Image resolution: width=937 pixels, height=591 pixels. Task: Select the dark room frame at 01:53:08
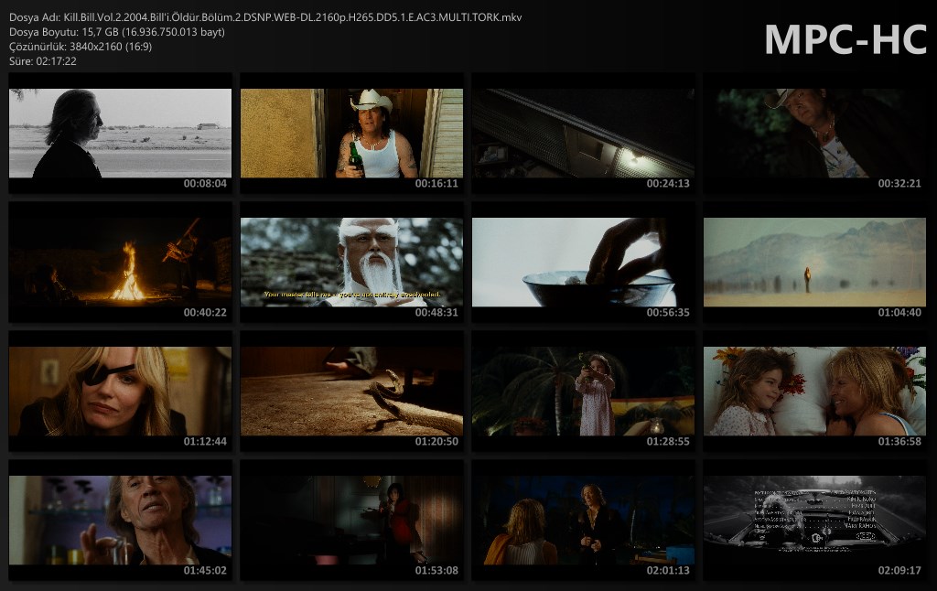(x=351, y=520)
